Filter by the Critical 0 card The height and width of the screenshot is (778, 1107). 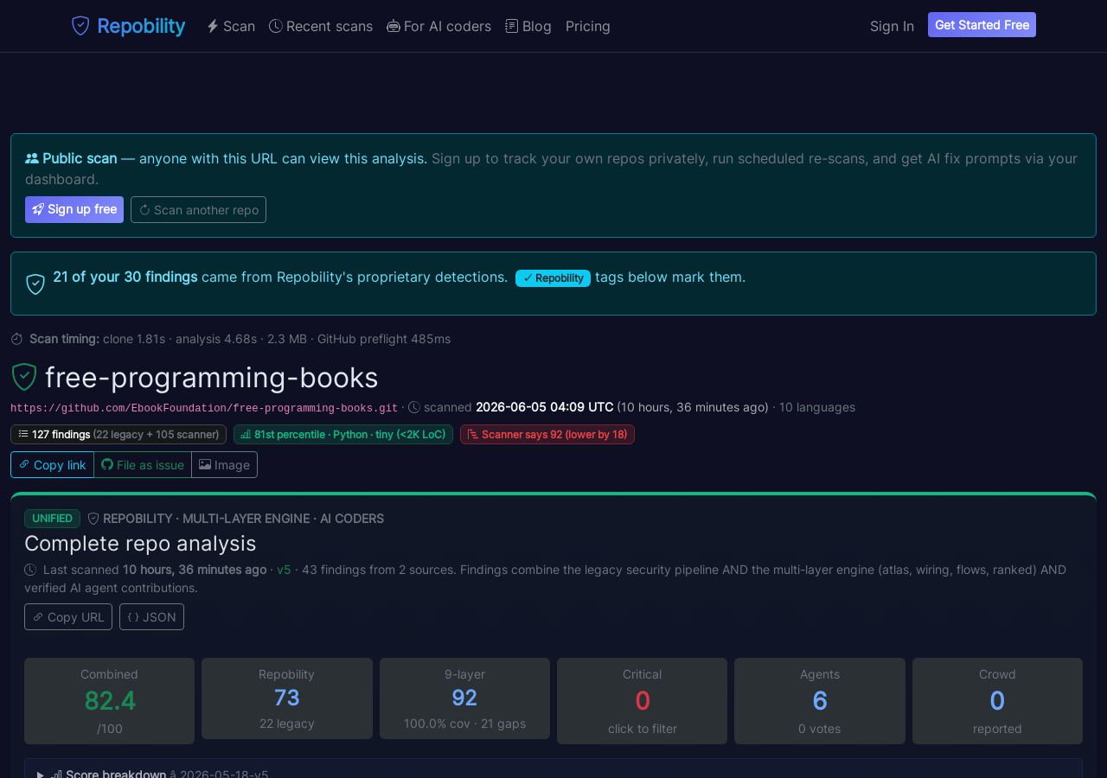[642, 701]
